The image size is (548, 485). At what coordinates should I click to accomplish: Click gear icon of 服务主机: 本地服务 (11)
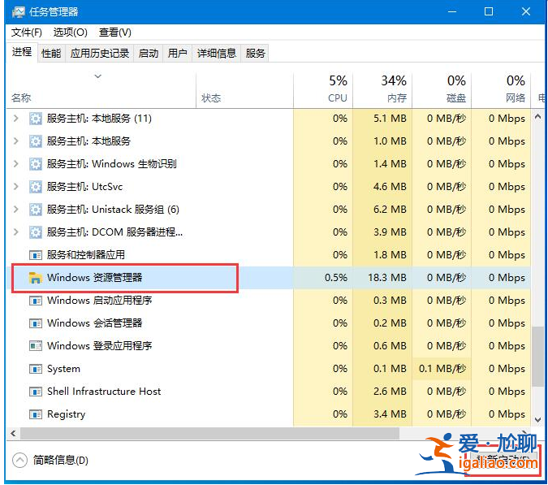(x=35, y=119)
